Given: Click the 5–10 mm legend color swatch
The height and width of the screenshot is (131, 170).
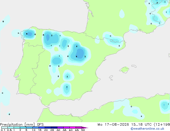Looking at the screenshot, I should coord(29,128).
